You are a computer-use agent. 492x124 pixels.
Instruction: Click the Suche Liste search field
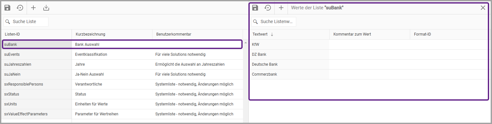click(x=26, y=21)
